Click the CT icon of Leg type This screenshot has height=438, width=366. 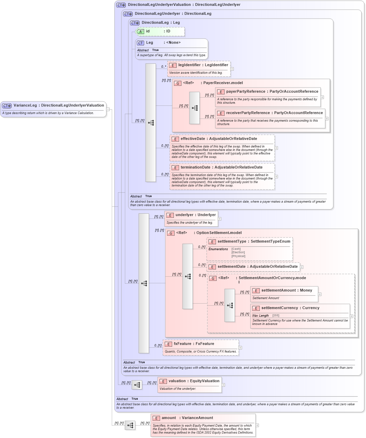coord(140,43)
